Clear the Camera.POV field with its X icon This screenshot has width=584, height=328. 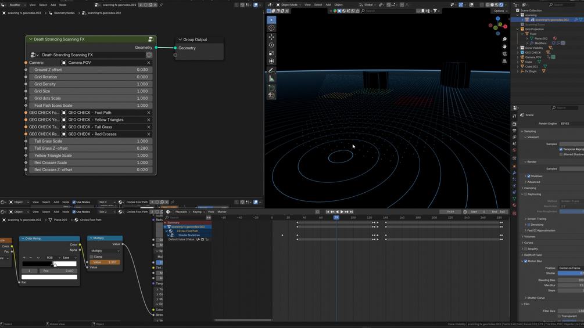coord(149,63)
